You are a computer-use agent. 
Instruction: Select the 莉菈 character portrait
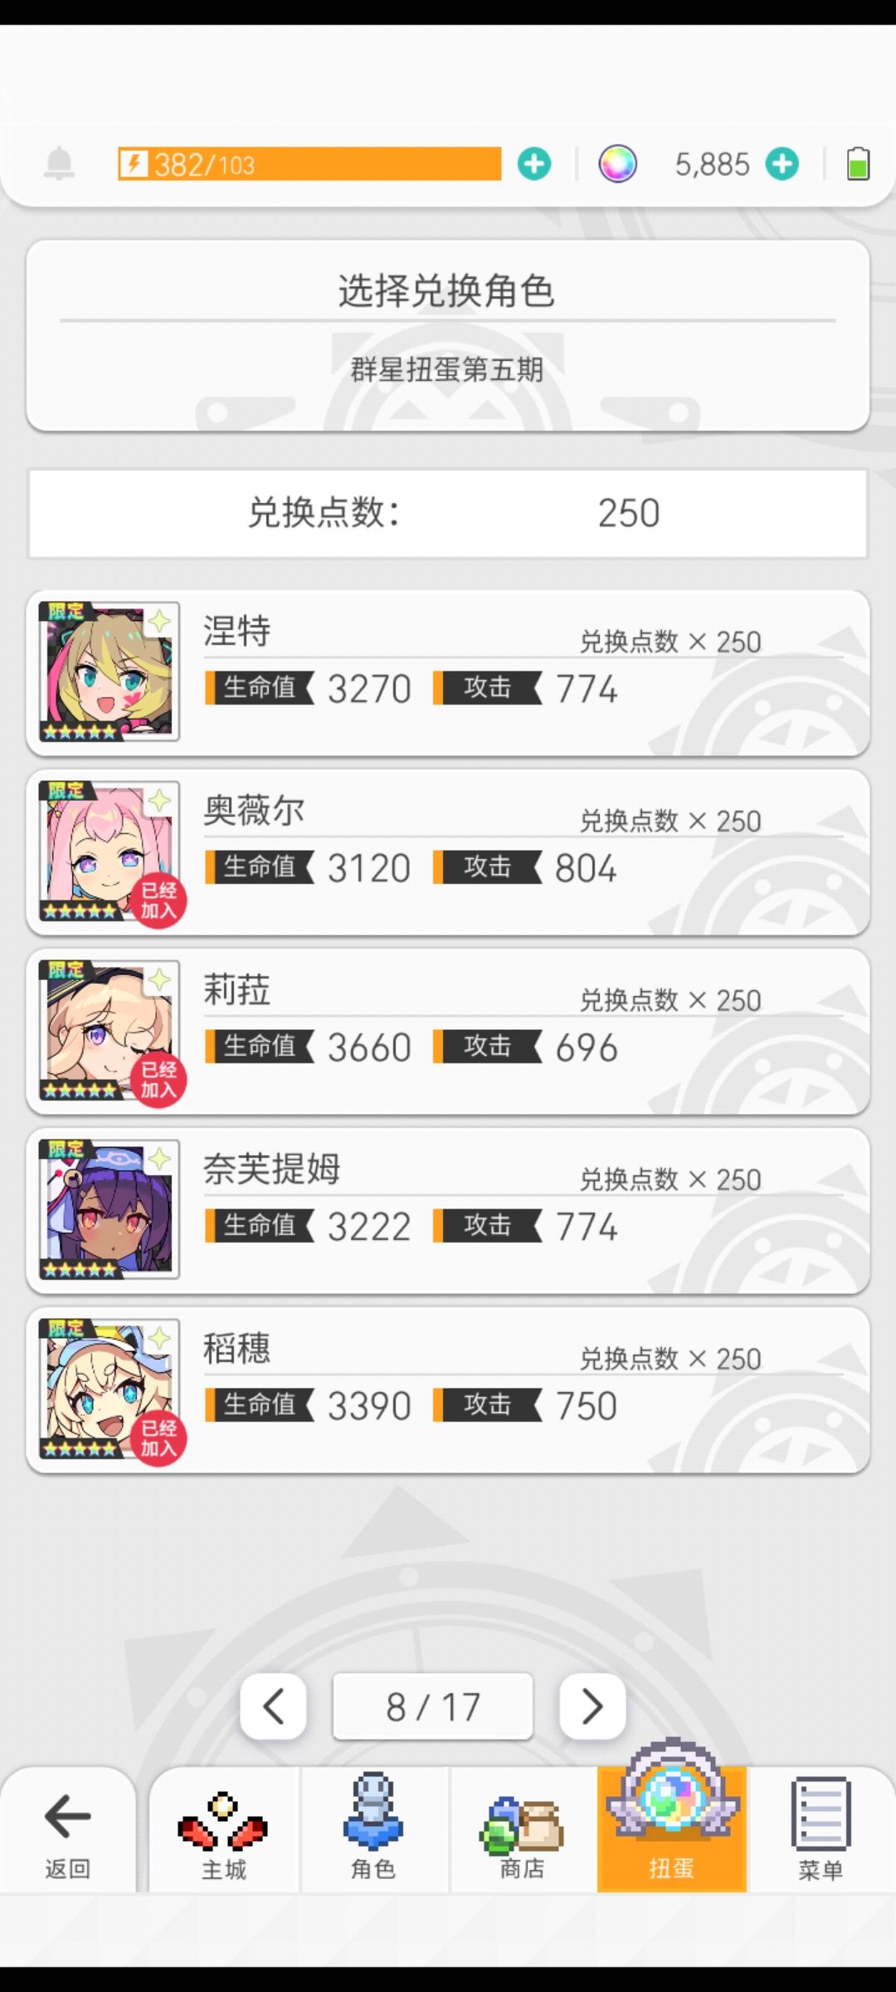point(109,1030)
